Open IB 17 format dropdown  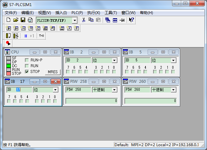coord(55,90)
